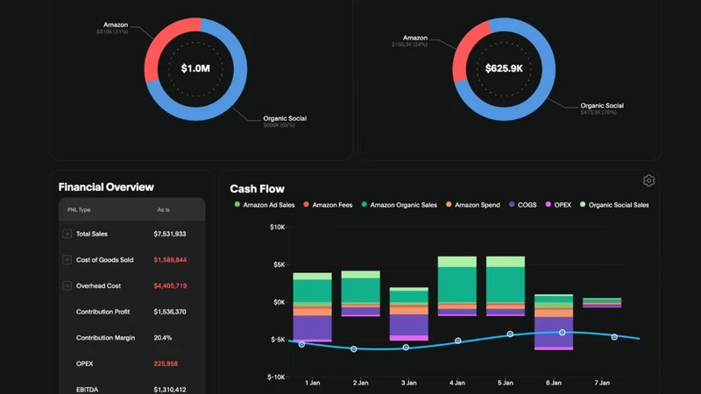
Task: Click the trend line point above 2 Jan
Action: pos(354,348)
